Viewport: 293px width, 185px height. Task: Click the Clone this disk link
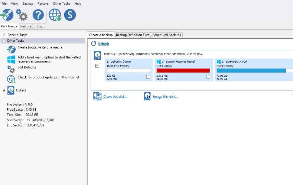(115, 97)
